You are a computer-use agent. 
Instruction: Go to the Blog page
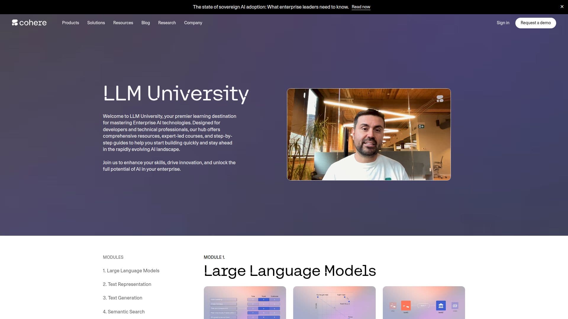pyautogui.click(x=146, y=23)
